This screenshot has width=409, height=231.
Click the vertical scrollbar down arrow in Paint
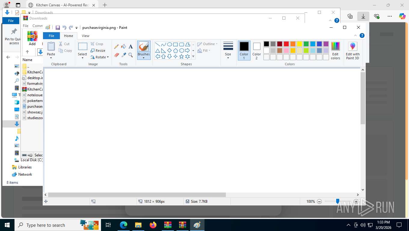click(x=363, y=190)
